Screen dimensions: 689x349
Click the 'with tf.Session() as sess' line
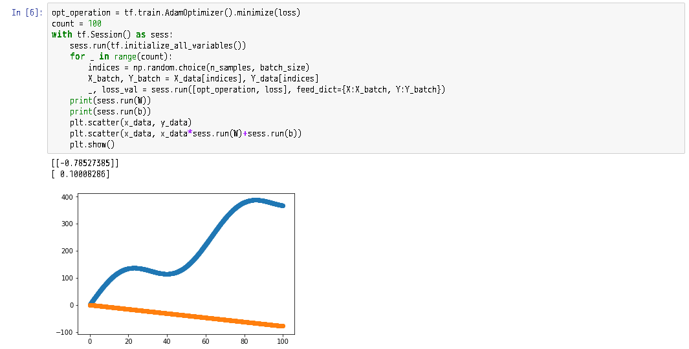[x=113, y=34]
